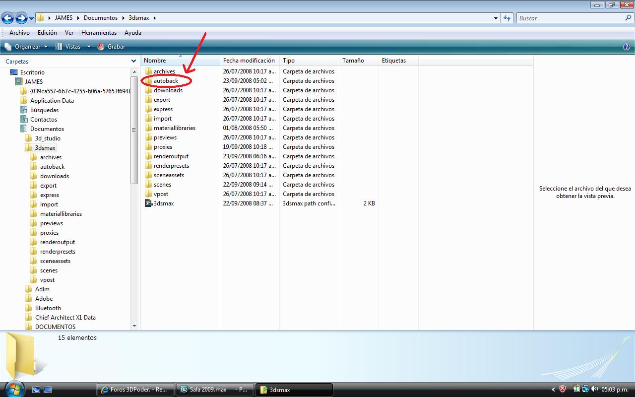Open the Herramientas menu
635x397 pixels.
click(x=99, y=33)
